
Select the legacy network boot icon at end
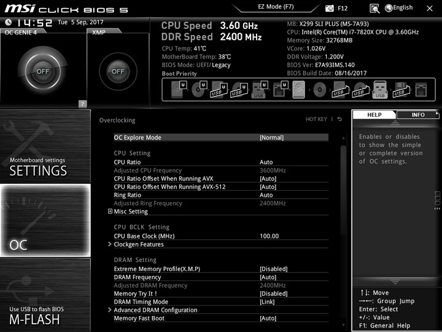[421, 90]
